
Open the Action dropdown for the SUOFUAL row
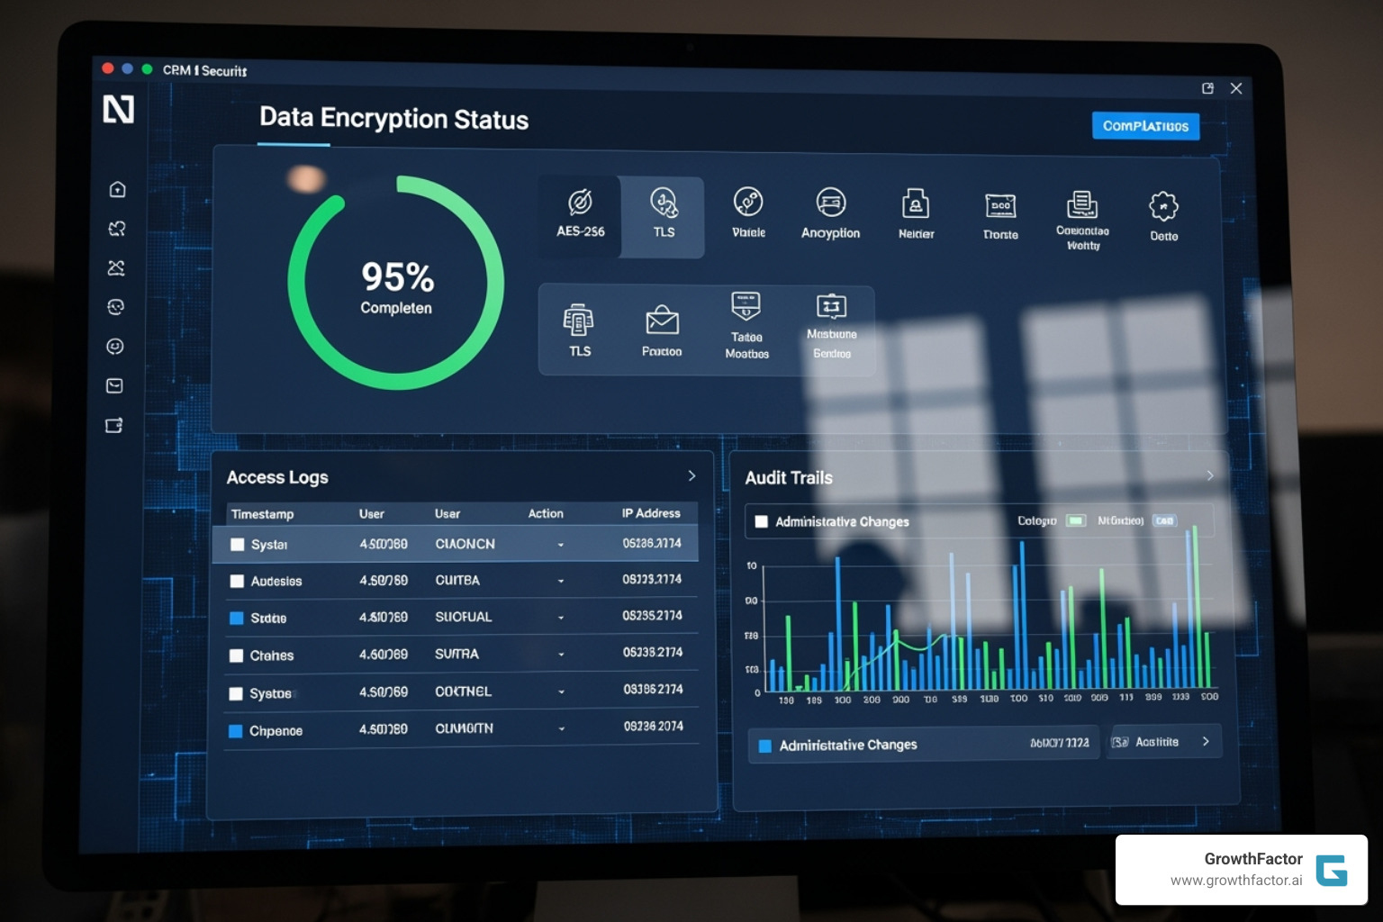tap(561, 618)
